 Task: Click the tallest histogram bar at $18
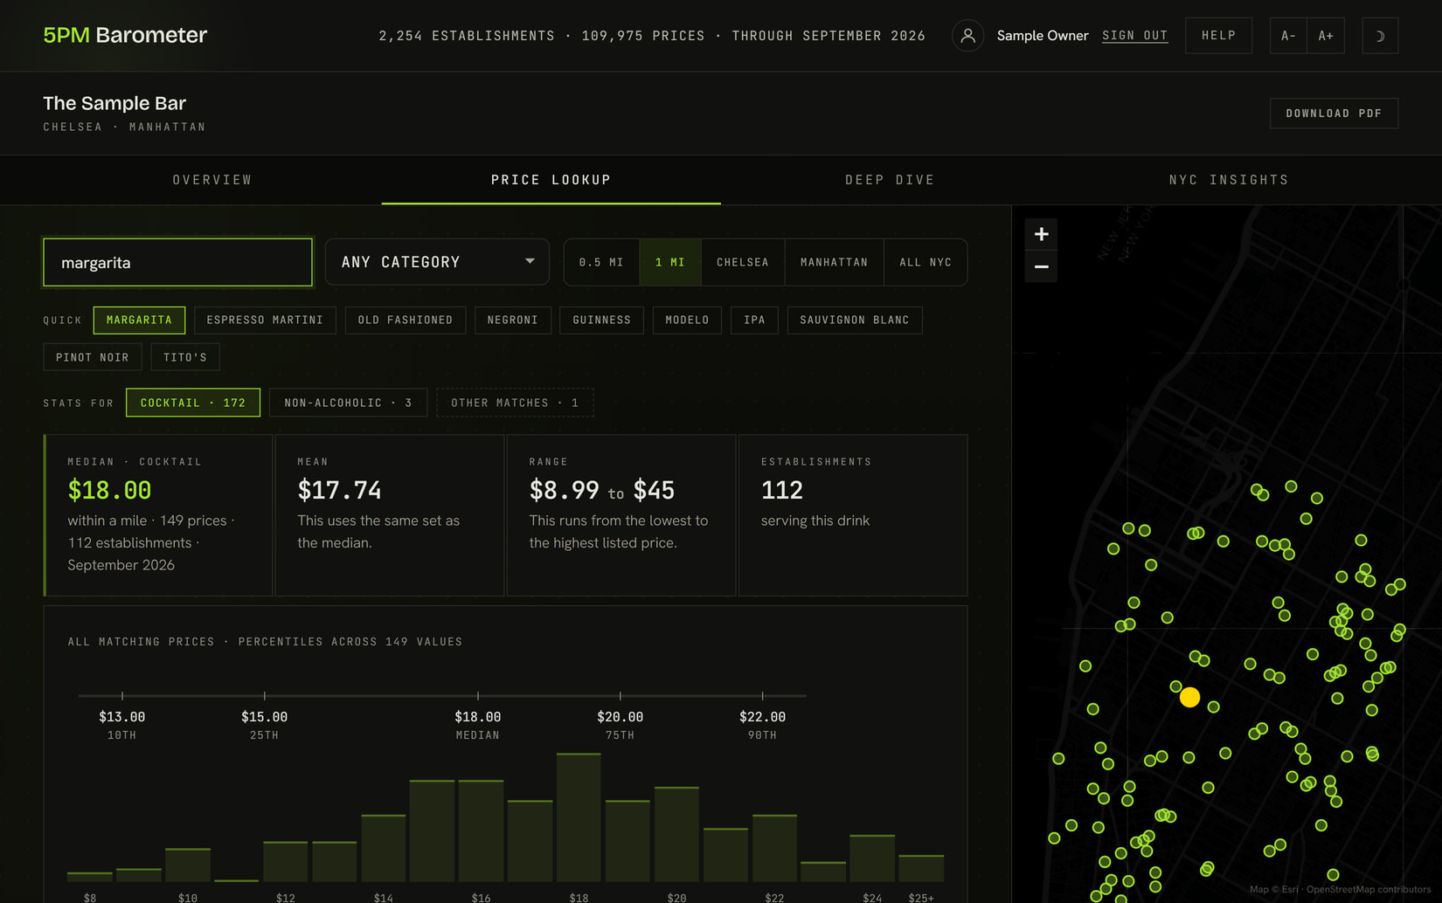(x=579, y=817)
